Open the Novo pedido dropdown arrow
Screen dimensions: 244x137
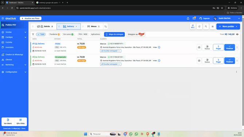tap(236, 27)
